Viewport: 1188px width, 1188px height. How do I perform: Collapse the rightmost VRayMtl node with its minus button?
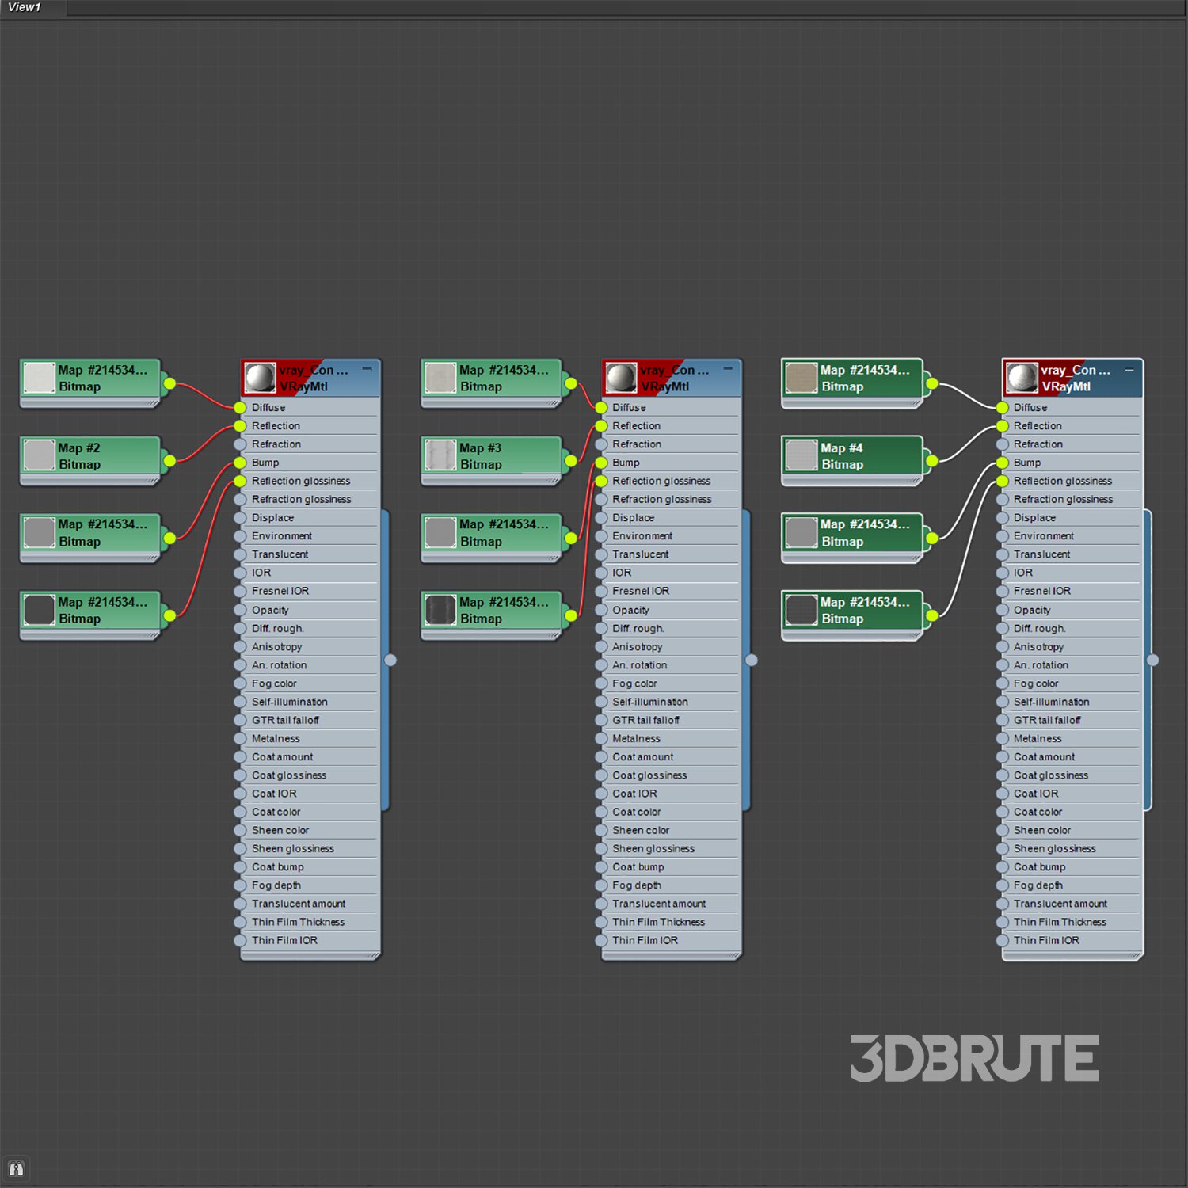(x=1129, y=370)
